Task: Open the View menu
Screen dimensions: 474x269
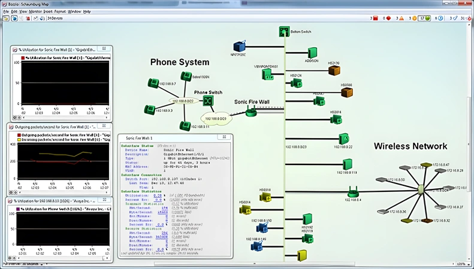Action: point(23,11)
